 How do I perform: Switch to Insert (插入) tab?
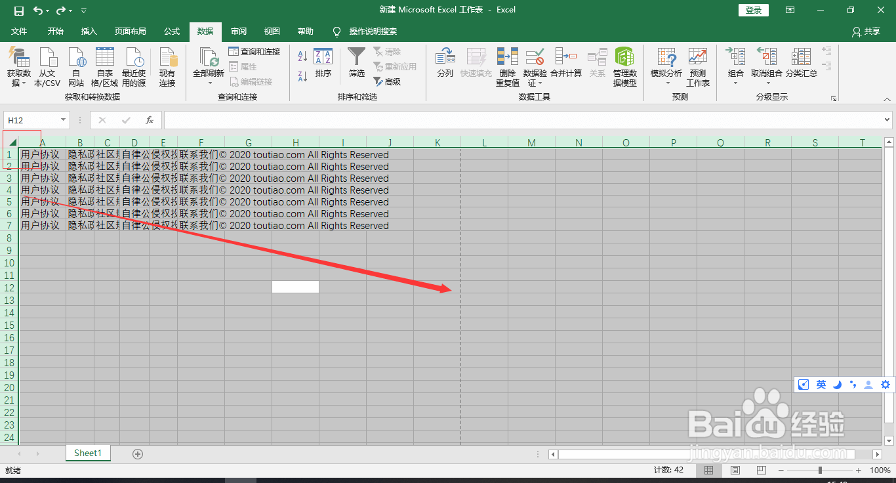point(89,31)
